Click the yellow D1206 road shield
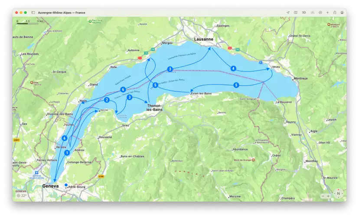Viewport: 359px width, 218px height. click(x=101, y=176)
